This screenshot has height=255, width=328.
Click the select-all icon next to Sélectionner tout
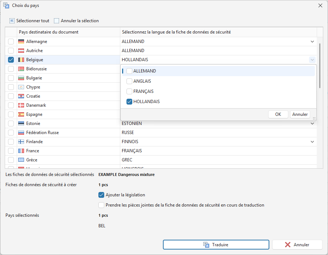[x=12, y=21]
